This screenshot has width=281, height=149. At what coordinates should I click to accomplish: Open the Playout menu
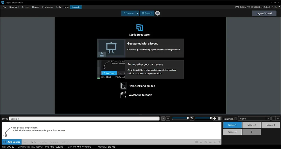(36, 7)
